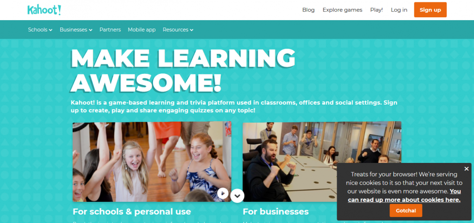Click Explore games in the header
This screenshot has height=223, width=474.
[342, 10]
